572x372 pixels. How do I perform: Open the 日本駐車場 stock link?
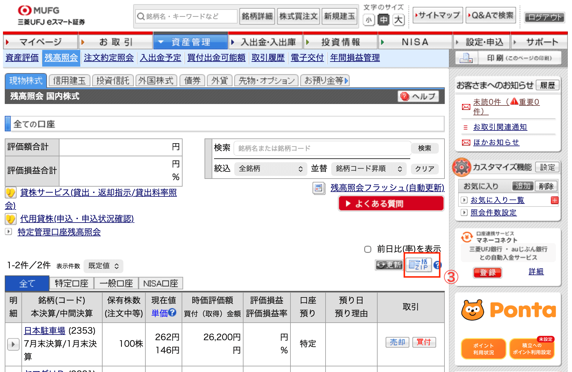pyautogui.click(x=45, y=331)
